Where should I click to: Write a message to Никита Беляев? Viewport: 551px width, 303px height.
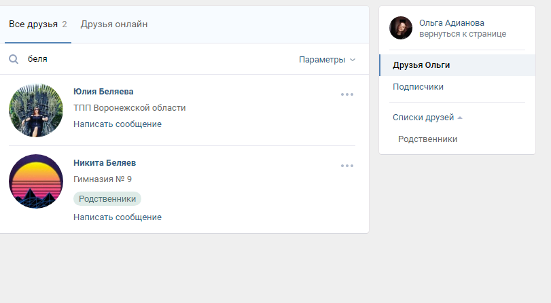[x=118, y=217]
